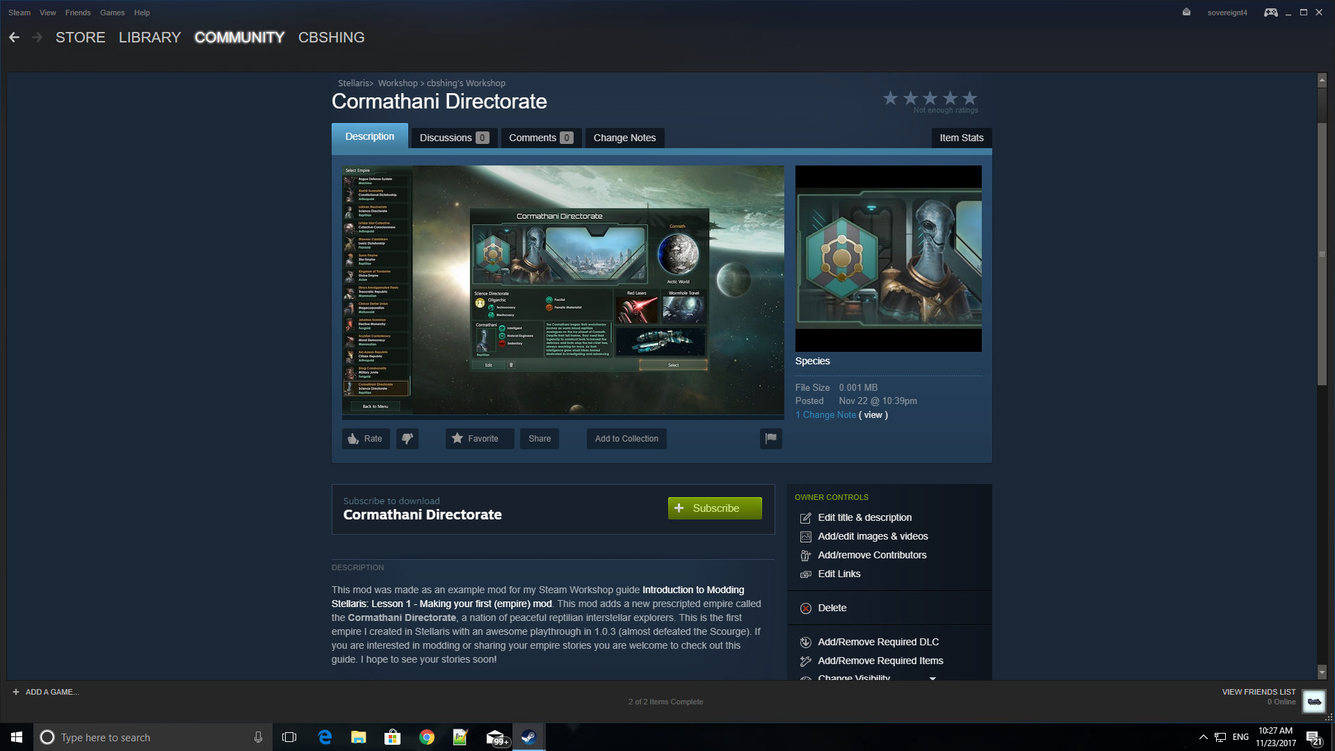1335x751 pixels.
Task: Click the thumbs-up Rate button
Action: coord(366,439)
